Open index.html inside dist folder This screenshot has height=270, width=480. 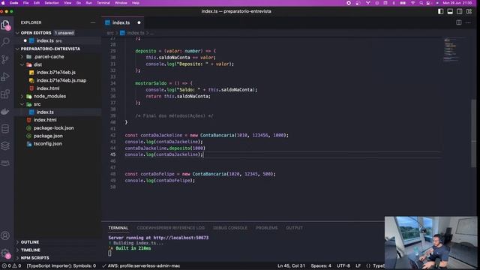(x=48, y=88)
